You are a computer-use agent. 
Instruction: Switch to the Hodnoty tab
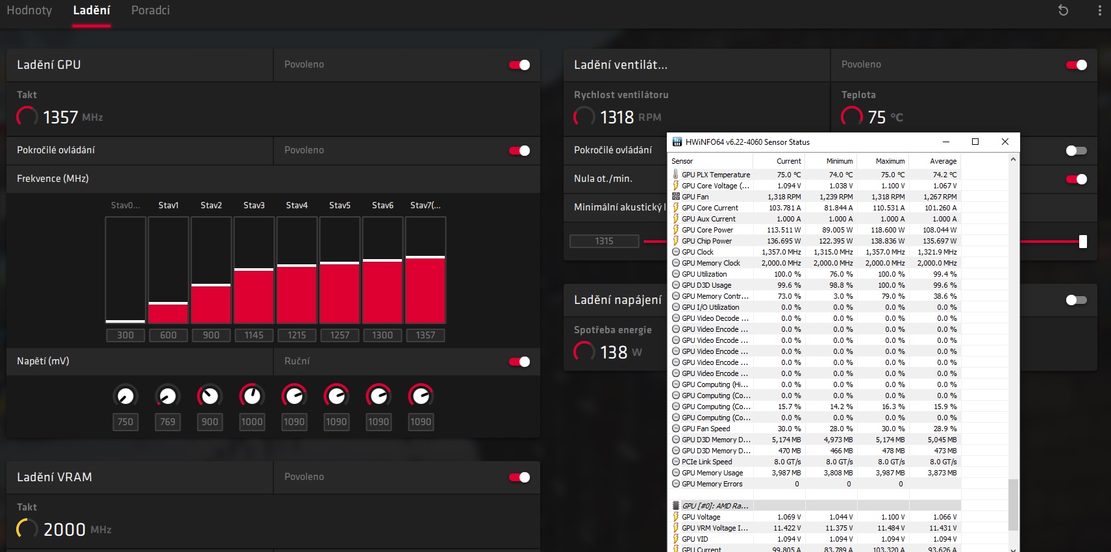pos(29,10)
